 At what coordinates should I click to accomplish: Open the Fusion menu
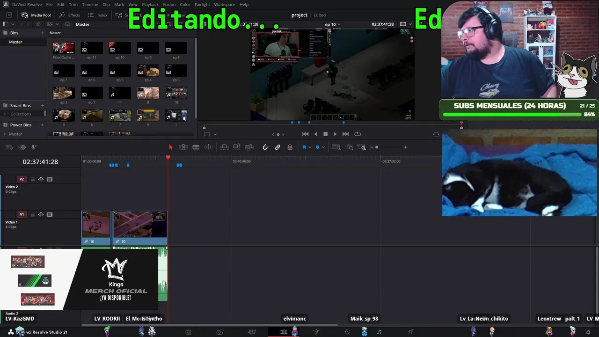pos(169,4)
